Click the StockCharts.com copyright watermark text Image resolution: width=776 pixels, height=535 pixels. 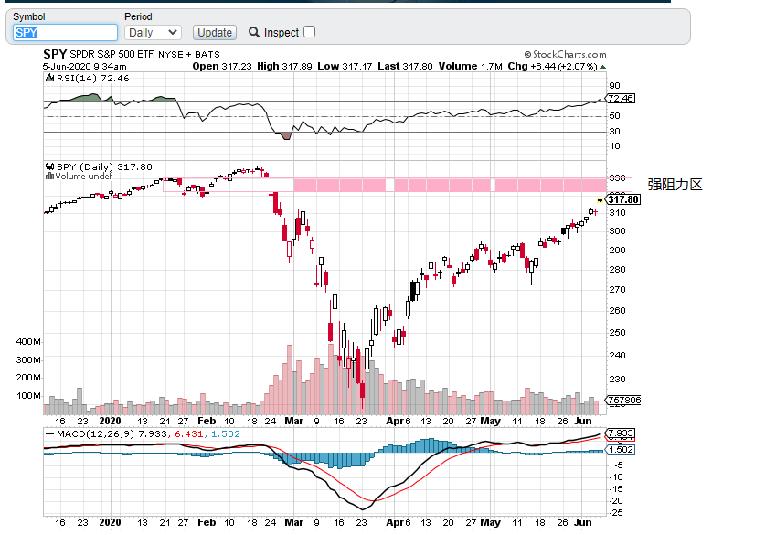click(566, 55)
